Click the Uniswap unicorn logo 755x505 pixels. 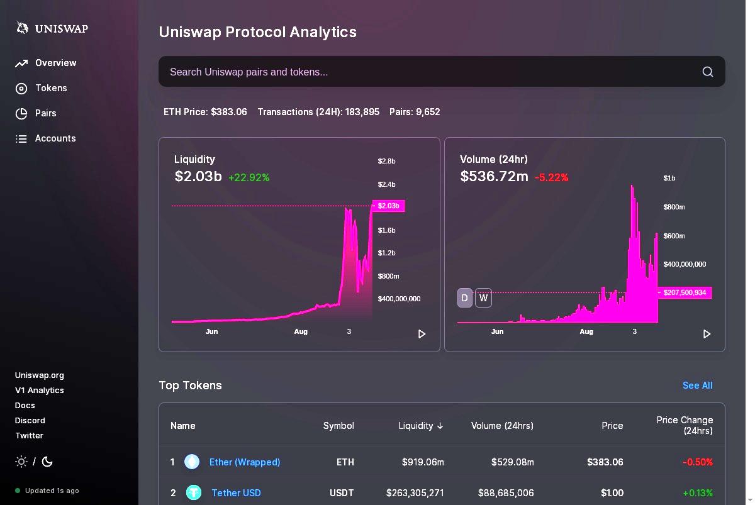click(x=23, y=28)
